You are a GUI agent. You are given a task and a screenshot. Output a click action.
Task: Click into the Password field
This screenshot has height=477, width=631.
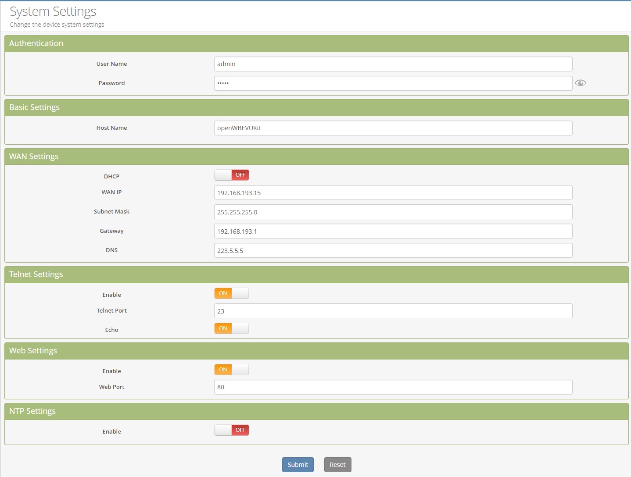393,83
